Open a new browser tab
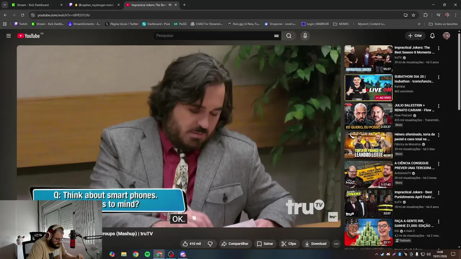This screenshot has width=461, height=259. pyautogui.click(x=184, y=5)
